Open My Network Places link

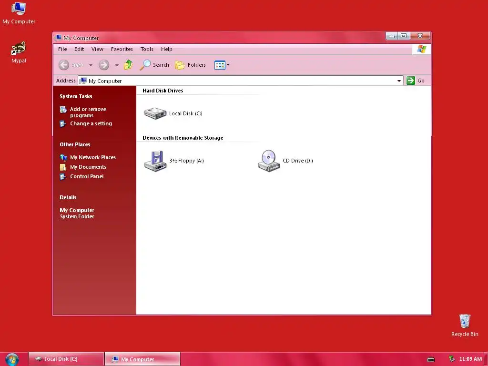pyautogui.click(x=93, y=157)
